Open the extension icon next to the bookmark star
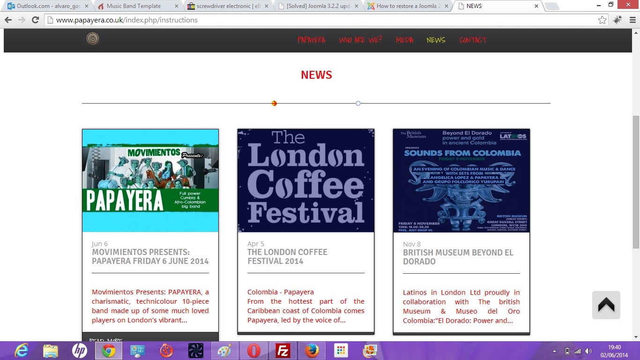Screen dimensions: 640x360 point(618,20)
